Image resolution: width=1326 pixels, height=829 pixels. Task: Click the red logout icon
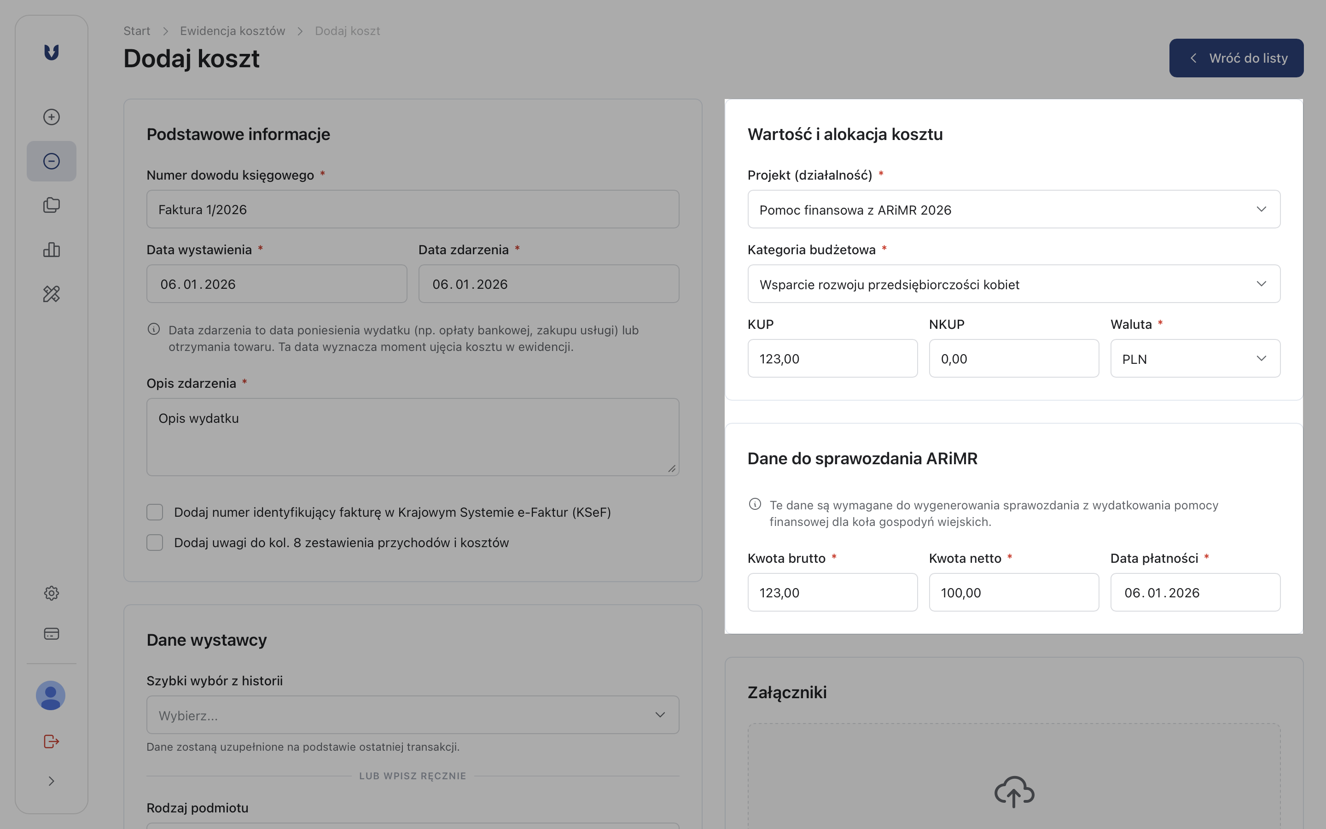(x=52, y=741)
